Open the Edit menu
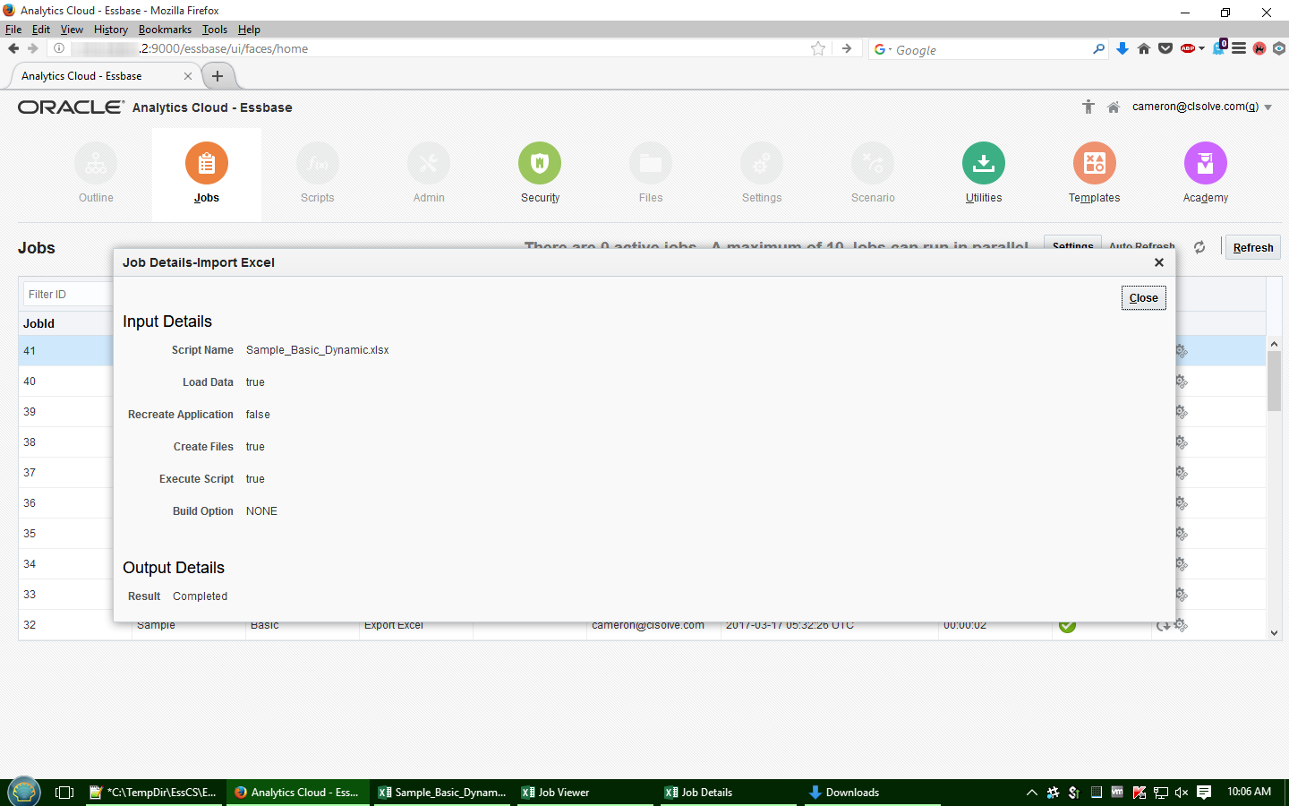This screenshot has width=1289, height=806. (x=41, y=30)
